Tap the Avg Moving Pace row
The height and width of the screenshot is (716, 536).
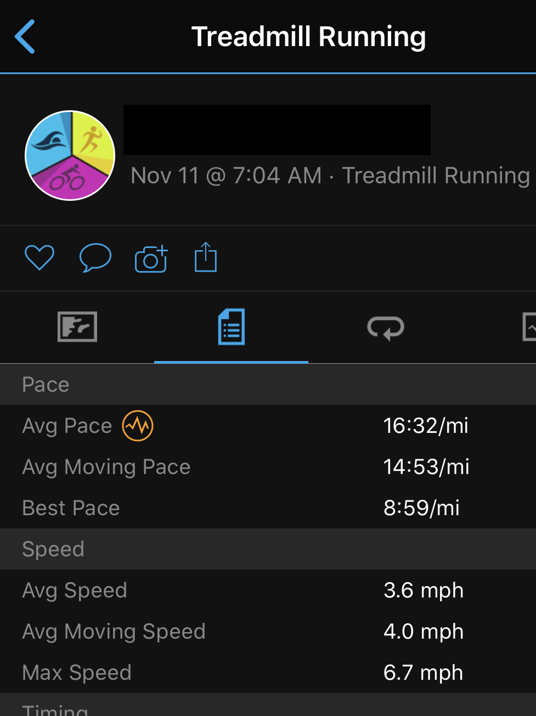[268, 467]
